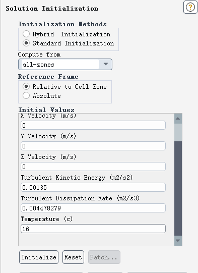Choose Relative to Cell Zone option
198x273 pixels.
26,86
